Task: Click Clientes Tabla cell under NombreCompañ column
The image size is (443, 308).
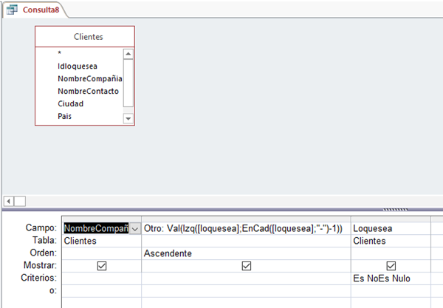Action: click(102, 241)
